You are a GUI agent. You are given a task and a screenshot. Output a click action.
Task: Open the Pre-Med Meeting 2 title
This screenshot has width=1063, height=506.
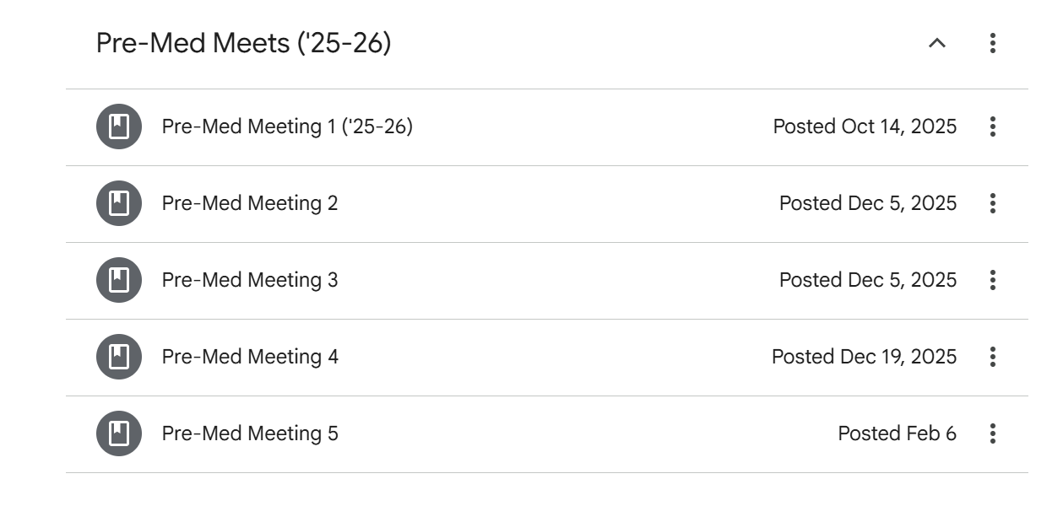pyautogui.click(x=250, y=204)
